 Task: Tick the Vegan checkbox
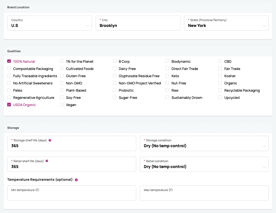point(62,105)
